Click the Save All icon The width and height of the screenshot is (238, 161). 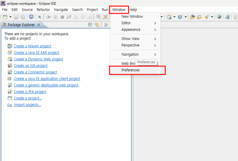[23, 17]
